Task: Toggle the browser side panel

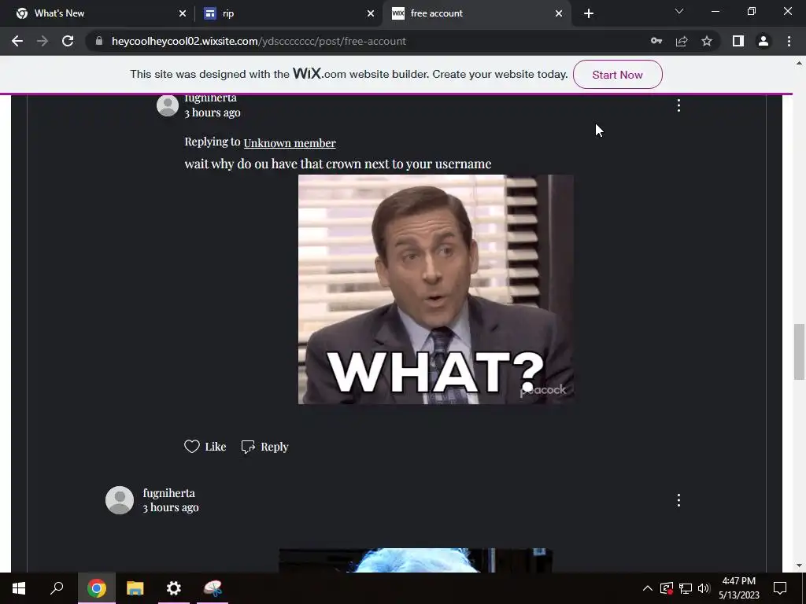Action: [738, 41]
